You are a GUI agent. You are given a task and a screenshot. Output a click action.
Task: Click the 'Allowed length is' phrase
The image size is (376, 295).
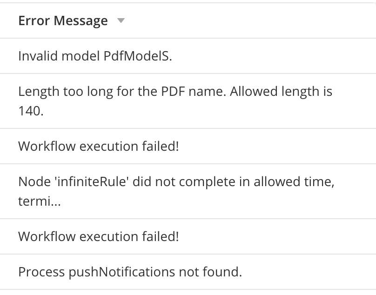tap(281, 91)
